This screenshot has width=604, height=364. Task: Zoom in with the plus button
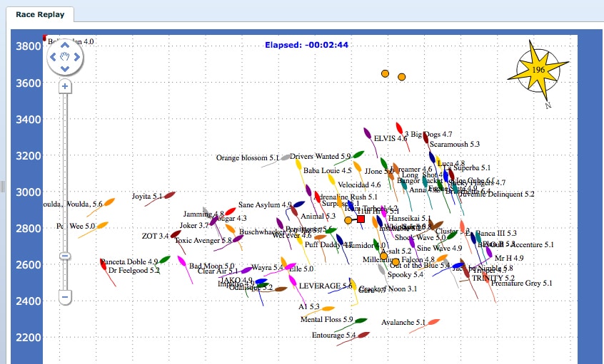pos(65,86)
